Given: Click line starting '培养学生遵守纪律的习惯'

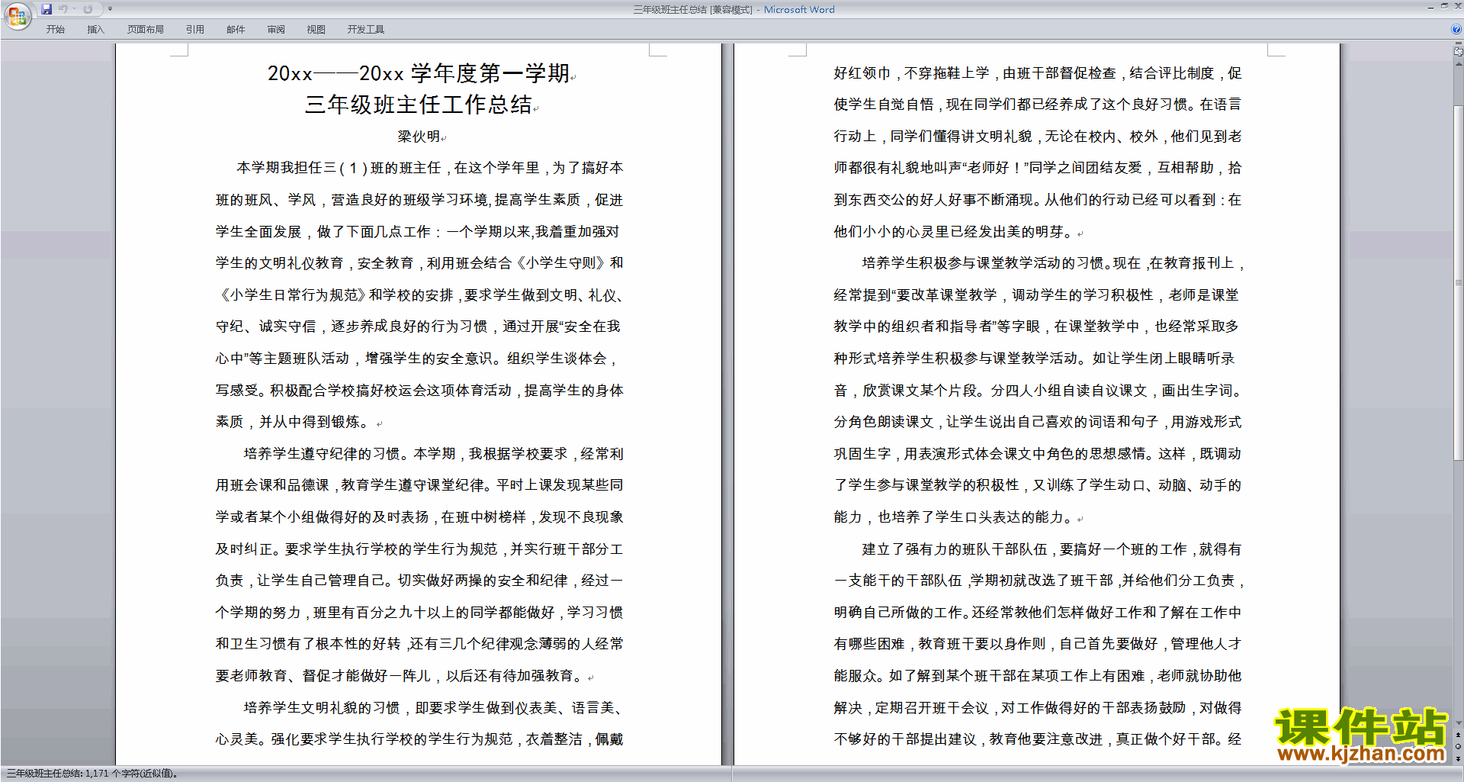Looking at the screenshot, I should click(433, 454).
